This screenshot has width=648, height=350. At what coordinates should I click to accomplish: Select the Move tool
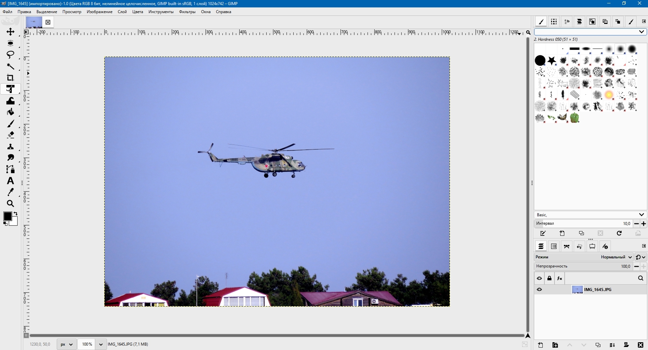coord(10,32)
